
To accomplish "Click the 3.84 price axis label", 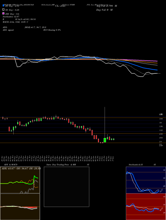I will tap(161, 119).
